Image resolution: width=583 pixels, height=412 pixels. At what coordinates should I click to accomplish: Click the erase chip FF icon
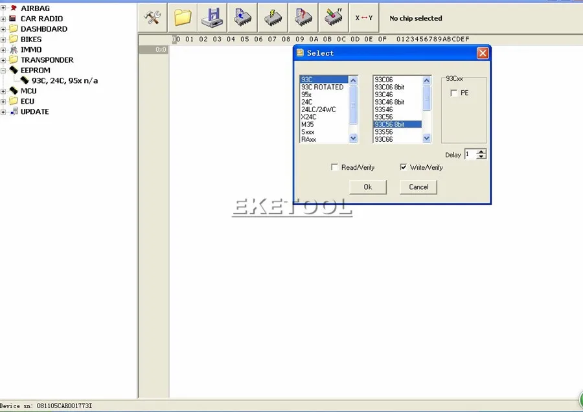[x=334, y=17]
